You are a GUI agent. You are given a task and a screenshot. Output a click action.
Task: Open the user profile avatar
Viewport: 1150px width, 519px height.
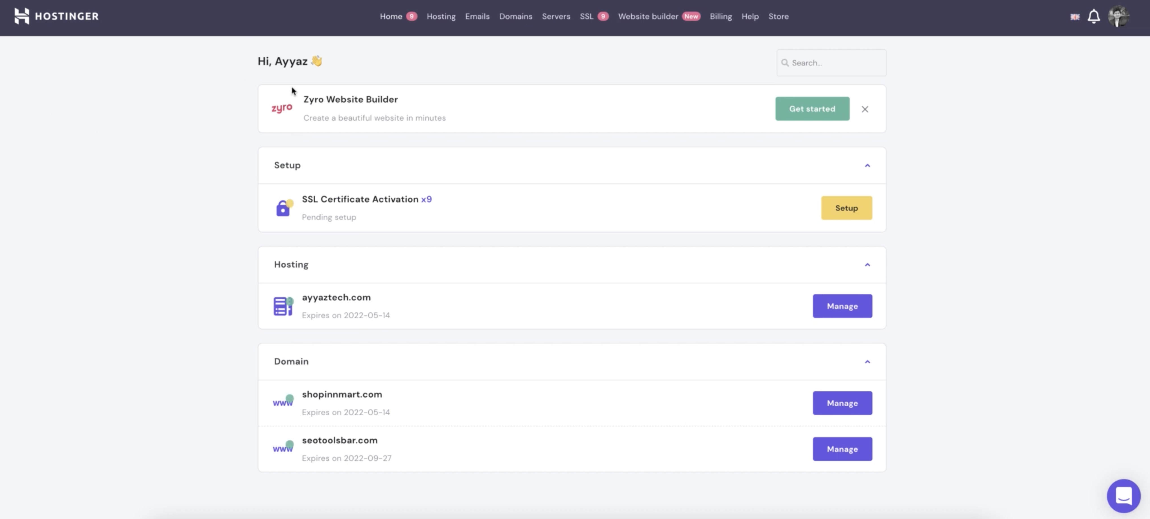tap(1118, 17)
